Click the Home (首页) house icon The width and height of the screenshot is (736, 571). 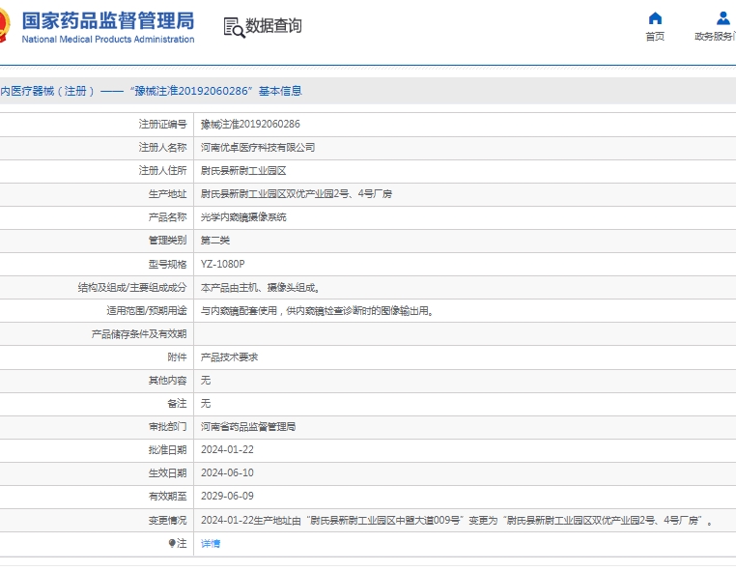pos(655,18)
